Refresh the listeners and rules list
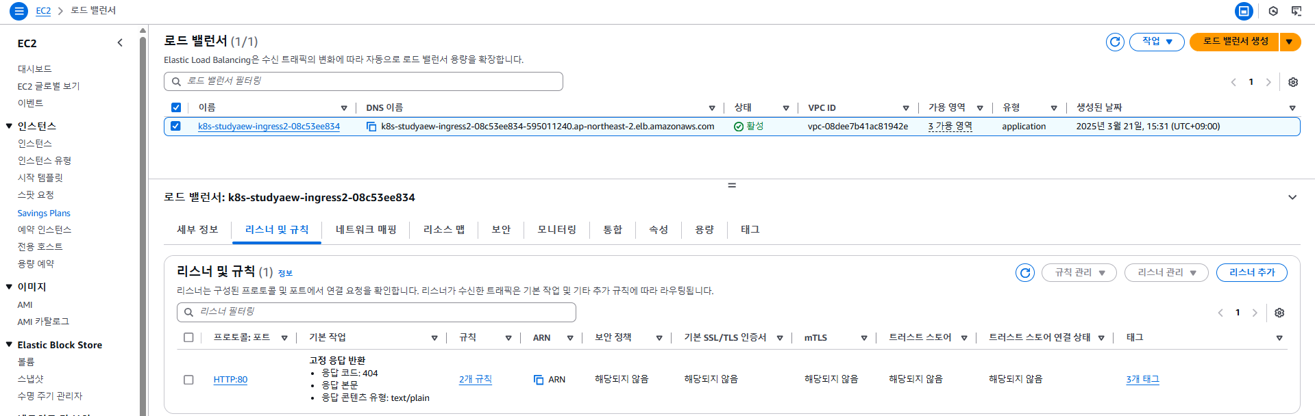The height and width of the screenshot is (416, 1315). pos(1025,272)
